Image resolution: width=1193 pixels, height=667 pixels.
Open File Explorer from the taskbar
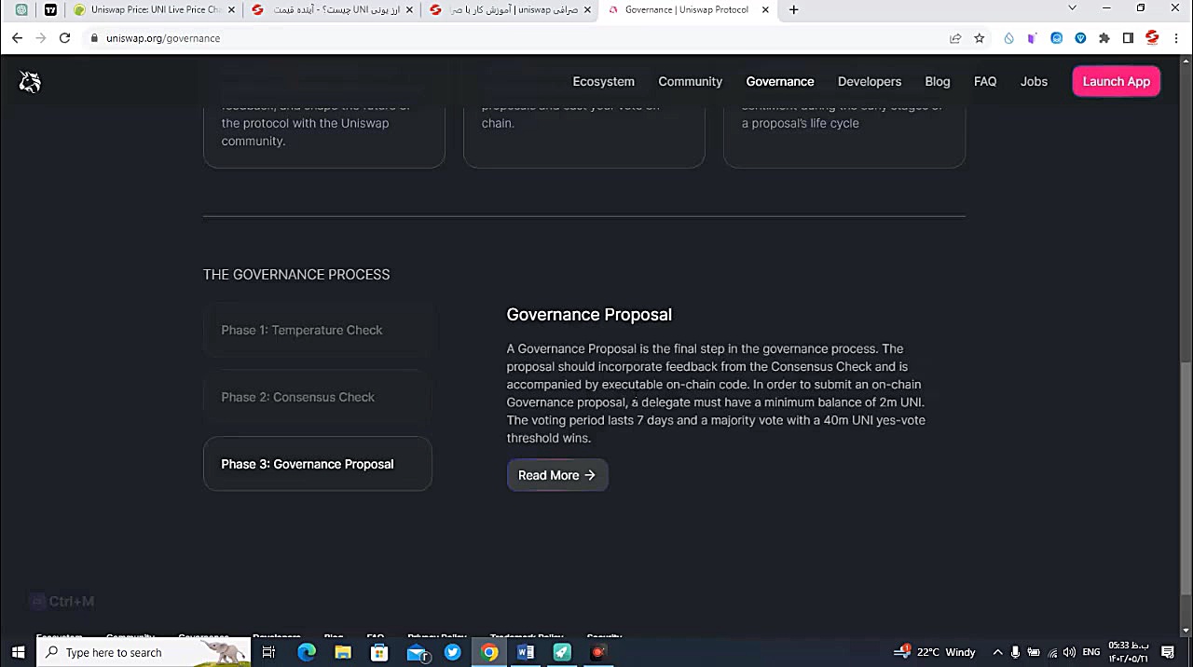pos(343,652)
